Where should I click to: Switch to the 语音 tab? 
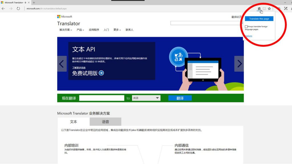tap(106, 122)
